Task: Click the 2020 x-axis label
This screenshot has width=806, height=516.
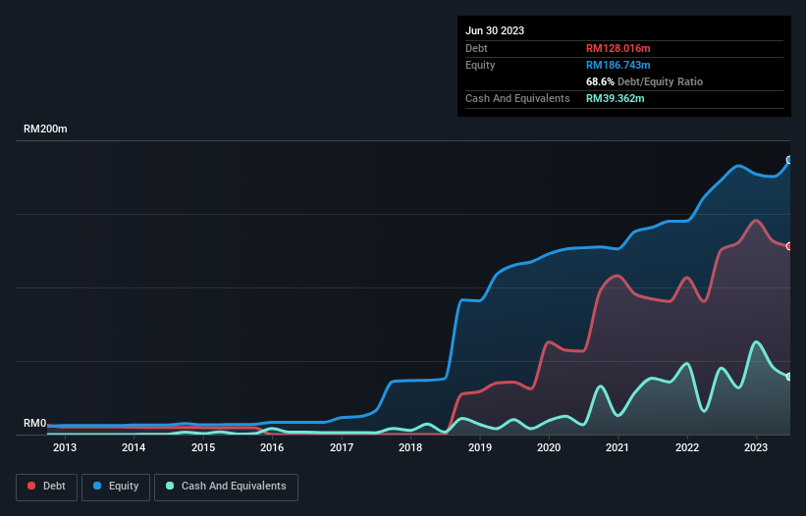Action: pyautogui.click(x=549, y=447)
